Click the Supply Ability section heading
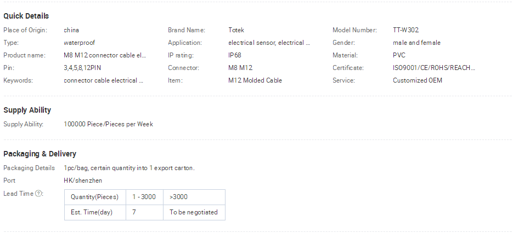 click(x=27, y=110)
